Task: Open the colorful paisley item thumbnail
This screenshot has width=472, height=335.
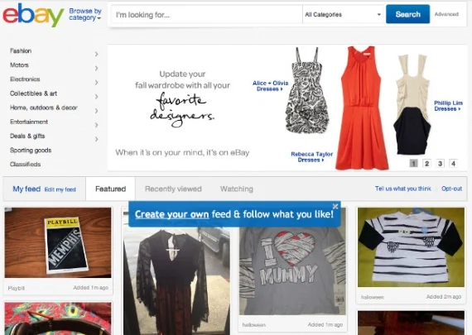Action: (x=58, y=318)
